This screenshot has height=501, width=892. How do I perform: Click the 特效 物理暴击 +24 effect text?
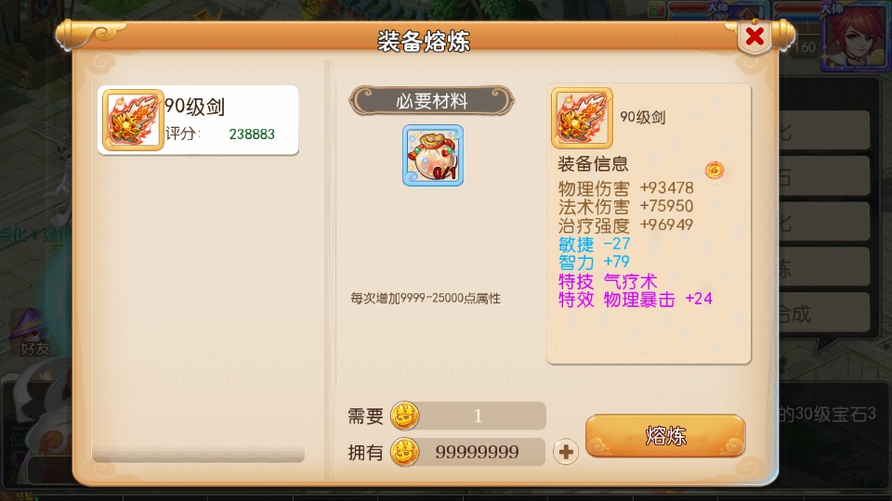point(636,300)
